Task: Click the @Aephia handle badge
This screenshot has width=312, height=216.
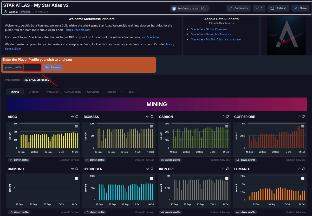Action: point(25,12)
